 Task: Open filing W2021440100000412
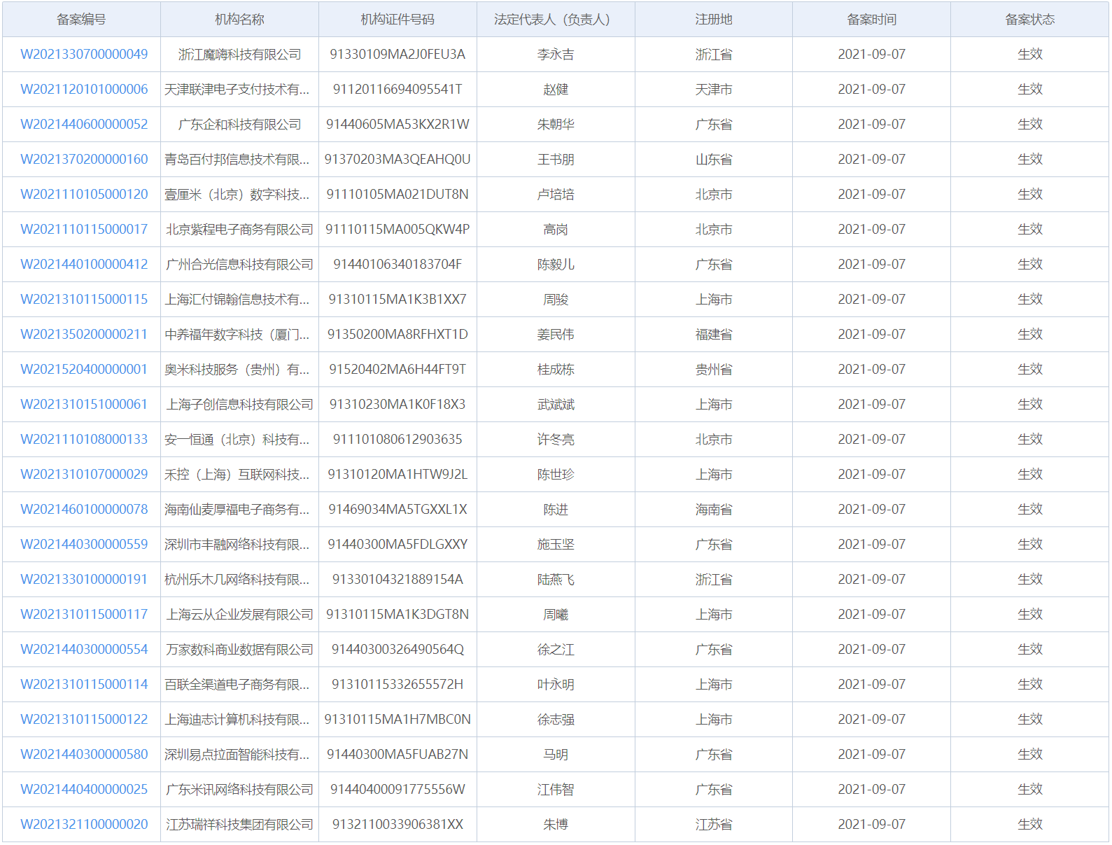84,265
